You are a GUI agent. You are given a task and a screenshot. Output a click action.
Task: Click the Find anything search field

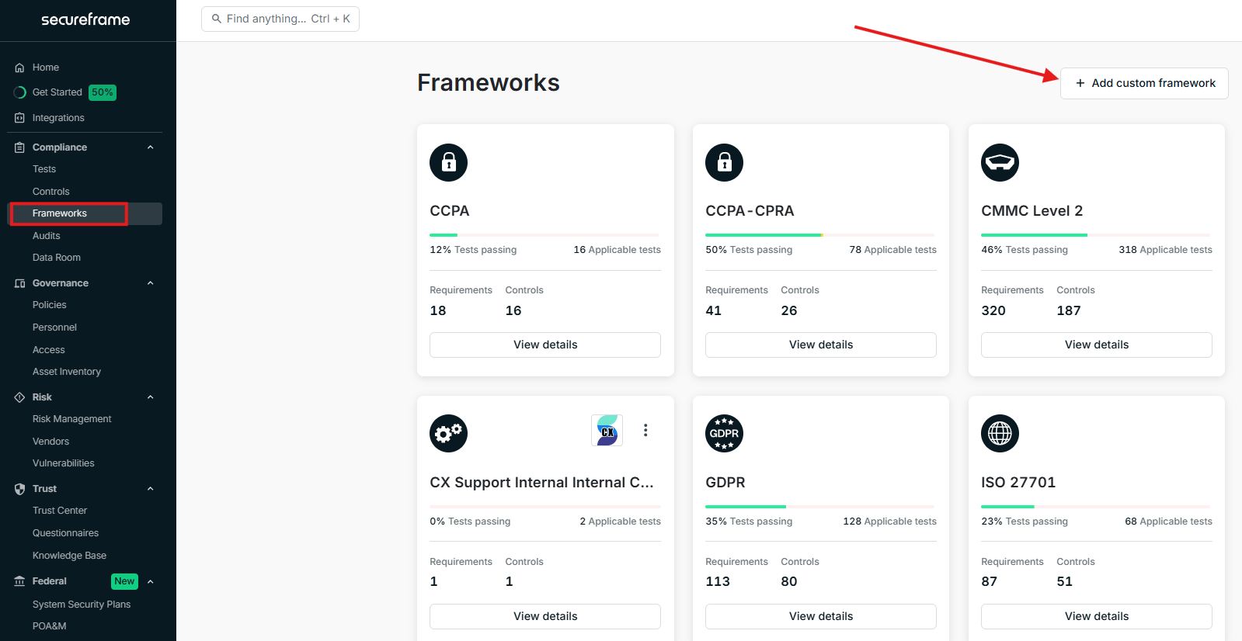[x=280, y=19]
